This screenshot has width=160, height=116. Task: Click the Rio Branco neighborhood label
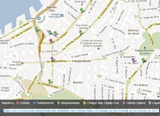point(141,85)
